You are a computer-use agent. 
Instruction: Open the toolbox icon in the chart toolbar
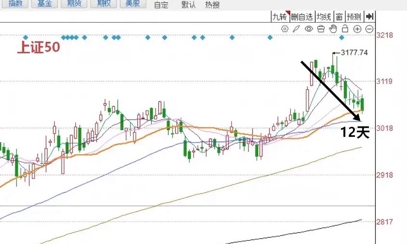pyautogui.click(x=321, y=29)
